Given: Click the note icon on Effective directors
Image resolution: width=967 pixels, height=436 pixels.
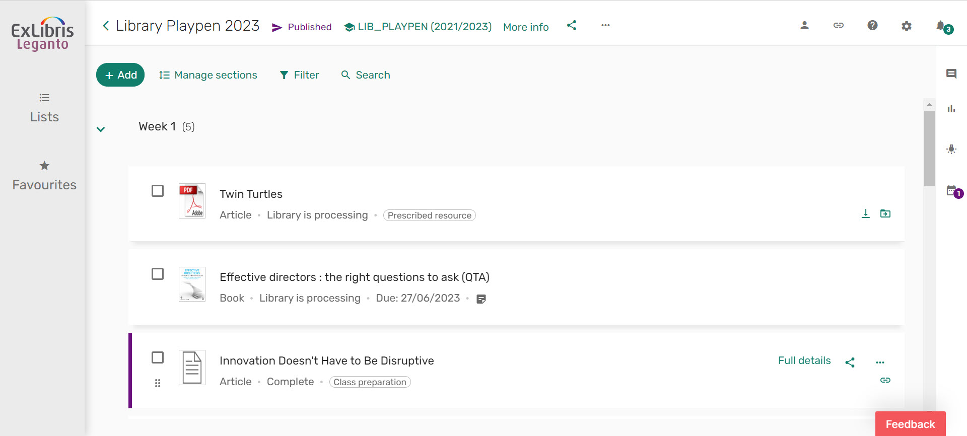Looking at the screenshot, I should tap(481, 299).
